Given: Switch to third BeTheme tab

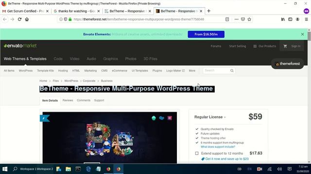Looking at the screenshot, I should tap(128, 11).
